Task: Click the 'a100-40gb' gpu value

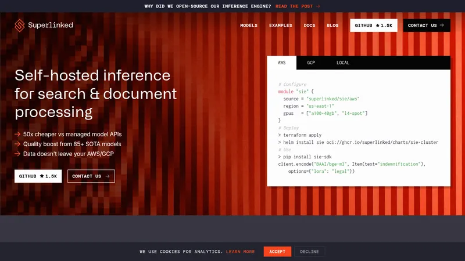Action: coord(323,113)
